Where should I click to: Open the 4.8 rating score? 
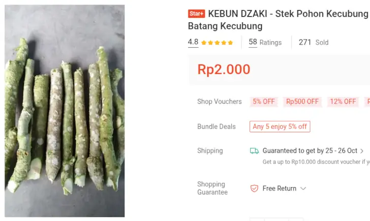pyautogui.click(x=193, y=42)
